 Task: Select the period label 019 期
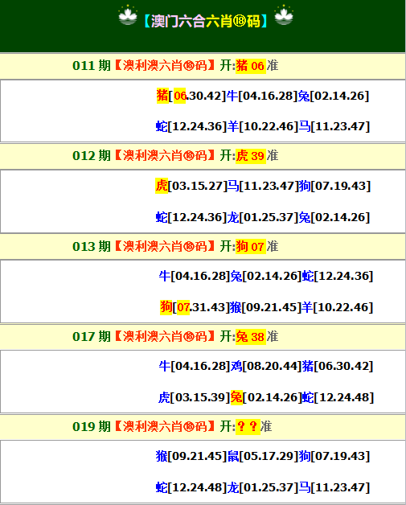pos(92,427)
